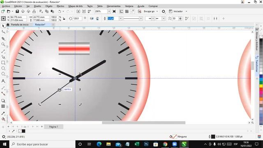
Task: Open the Comprar menu
Action: [153, 6]
